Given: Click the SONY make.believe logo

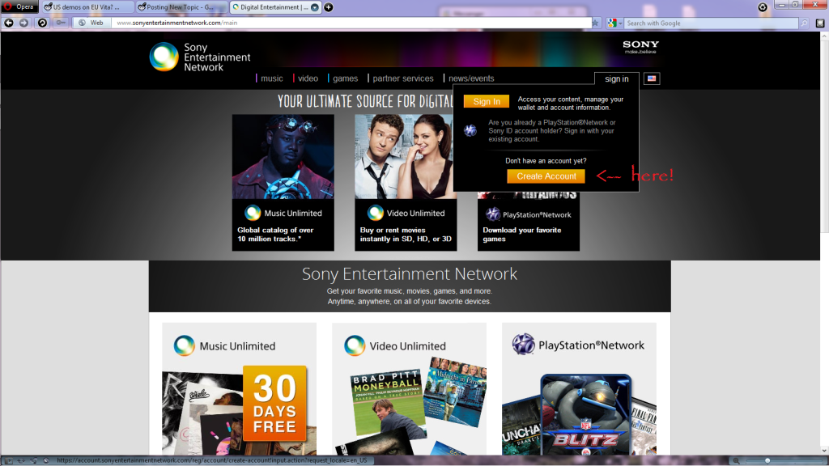Looking at the screenshot, I should 641,47.
